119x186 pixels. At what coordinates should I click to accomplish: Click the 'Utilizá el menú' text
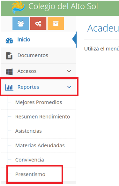pos(101,49)
